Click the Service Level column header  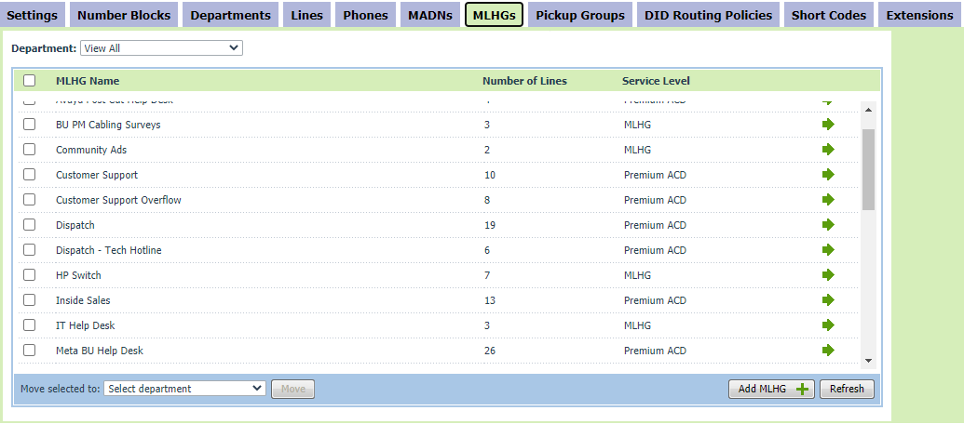tap(656, 81)
